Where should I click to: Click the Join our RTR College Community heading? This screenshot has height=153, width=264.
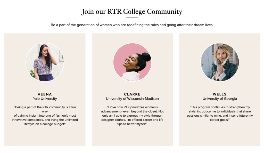(132, 11)
